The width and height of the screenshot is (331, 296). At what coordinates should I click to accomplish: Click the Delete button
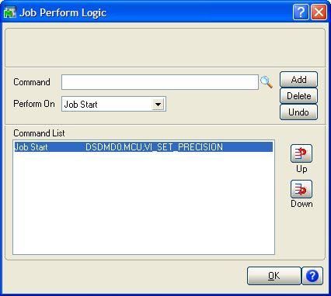click(298, 96)
